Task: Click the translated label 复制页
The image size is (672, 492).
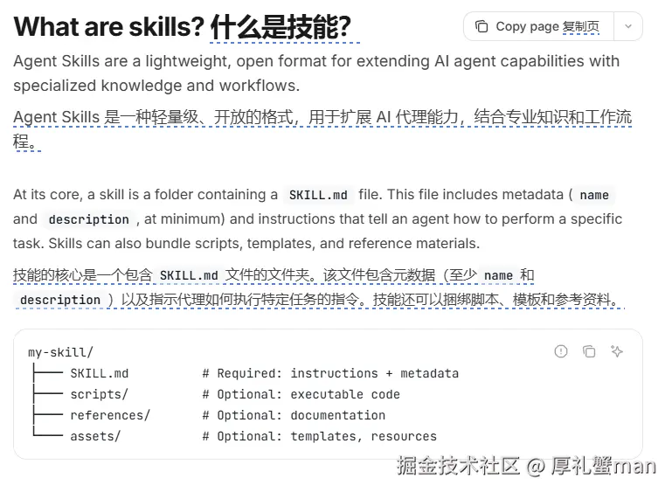Action: pyautogui.click(x=581, y=26)
